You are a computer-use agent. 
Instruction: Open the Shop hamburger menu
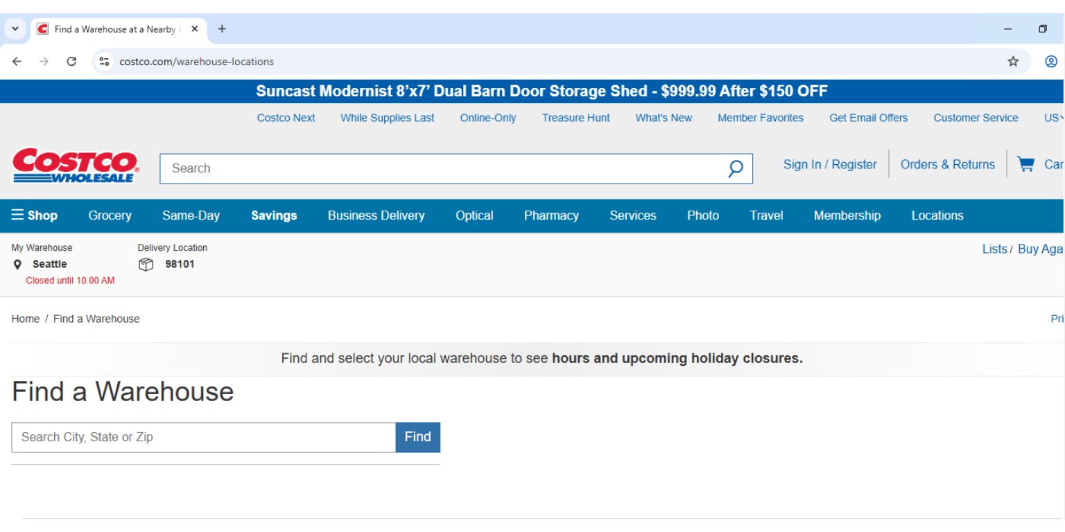35,215
